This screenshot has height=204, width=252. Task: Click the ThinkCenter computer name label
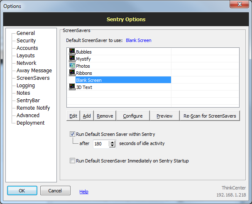point(234,188)
